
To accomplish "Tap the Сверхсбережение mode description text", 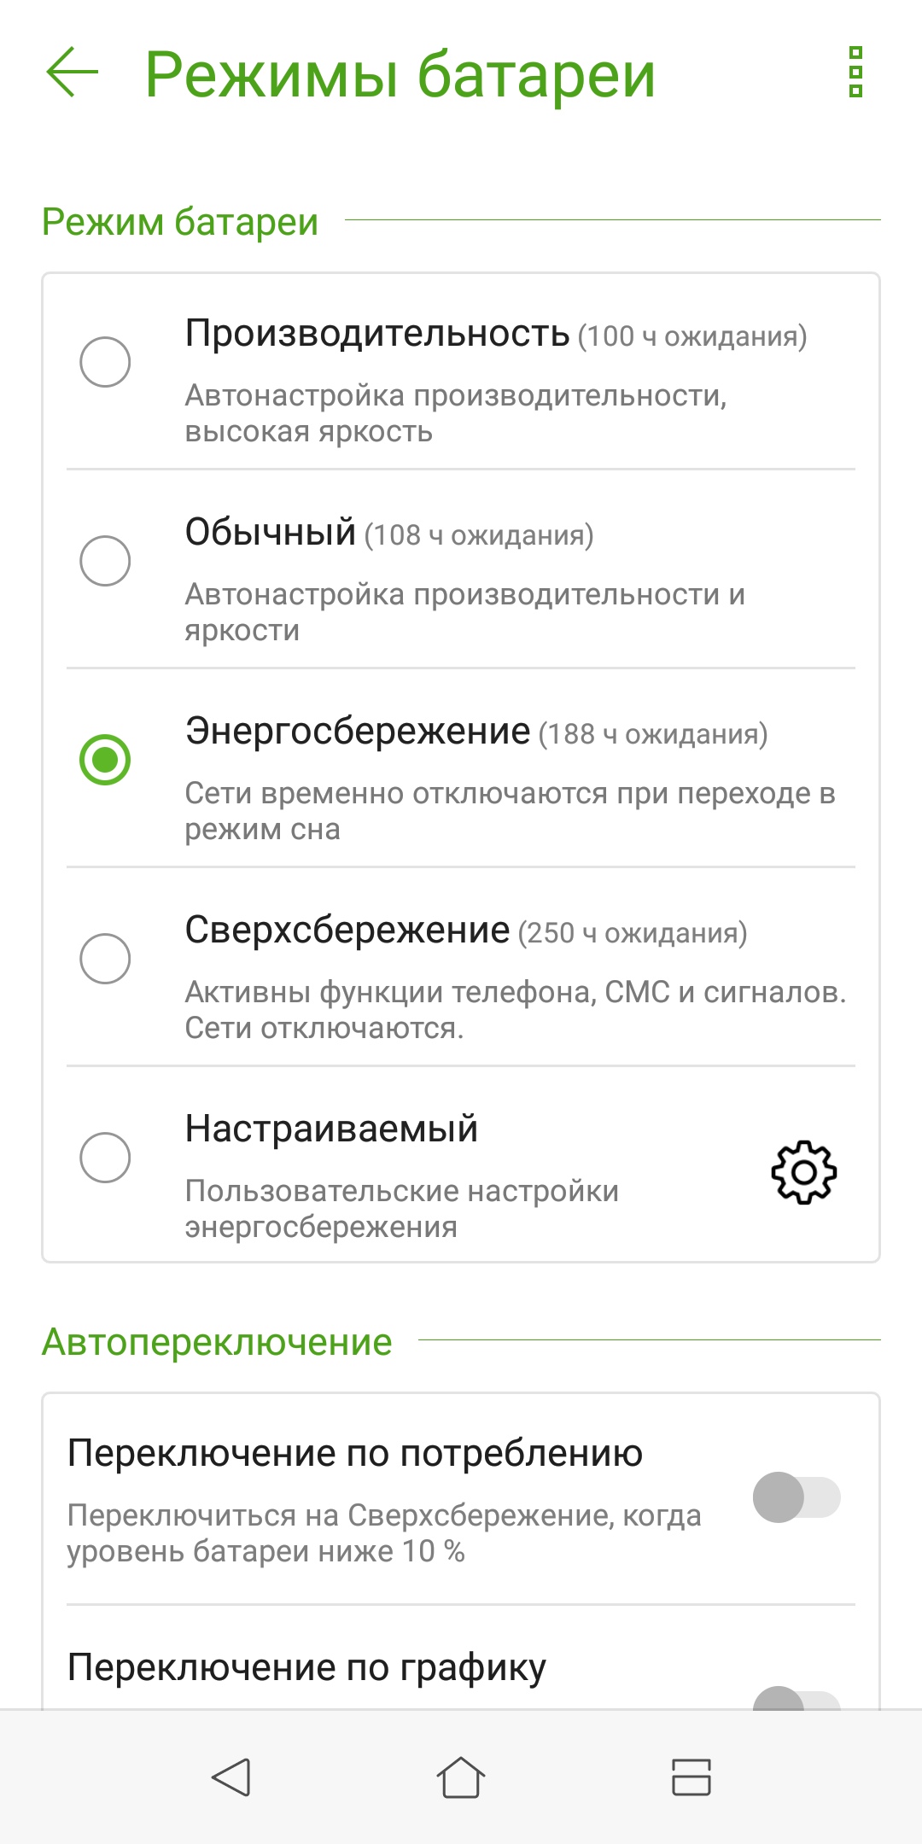I will [x=516, y=1010].
